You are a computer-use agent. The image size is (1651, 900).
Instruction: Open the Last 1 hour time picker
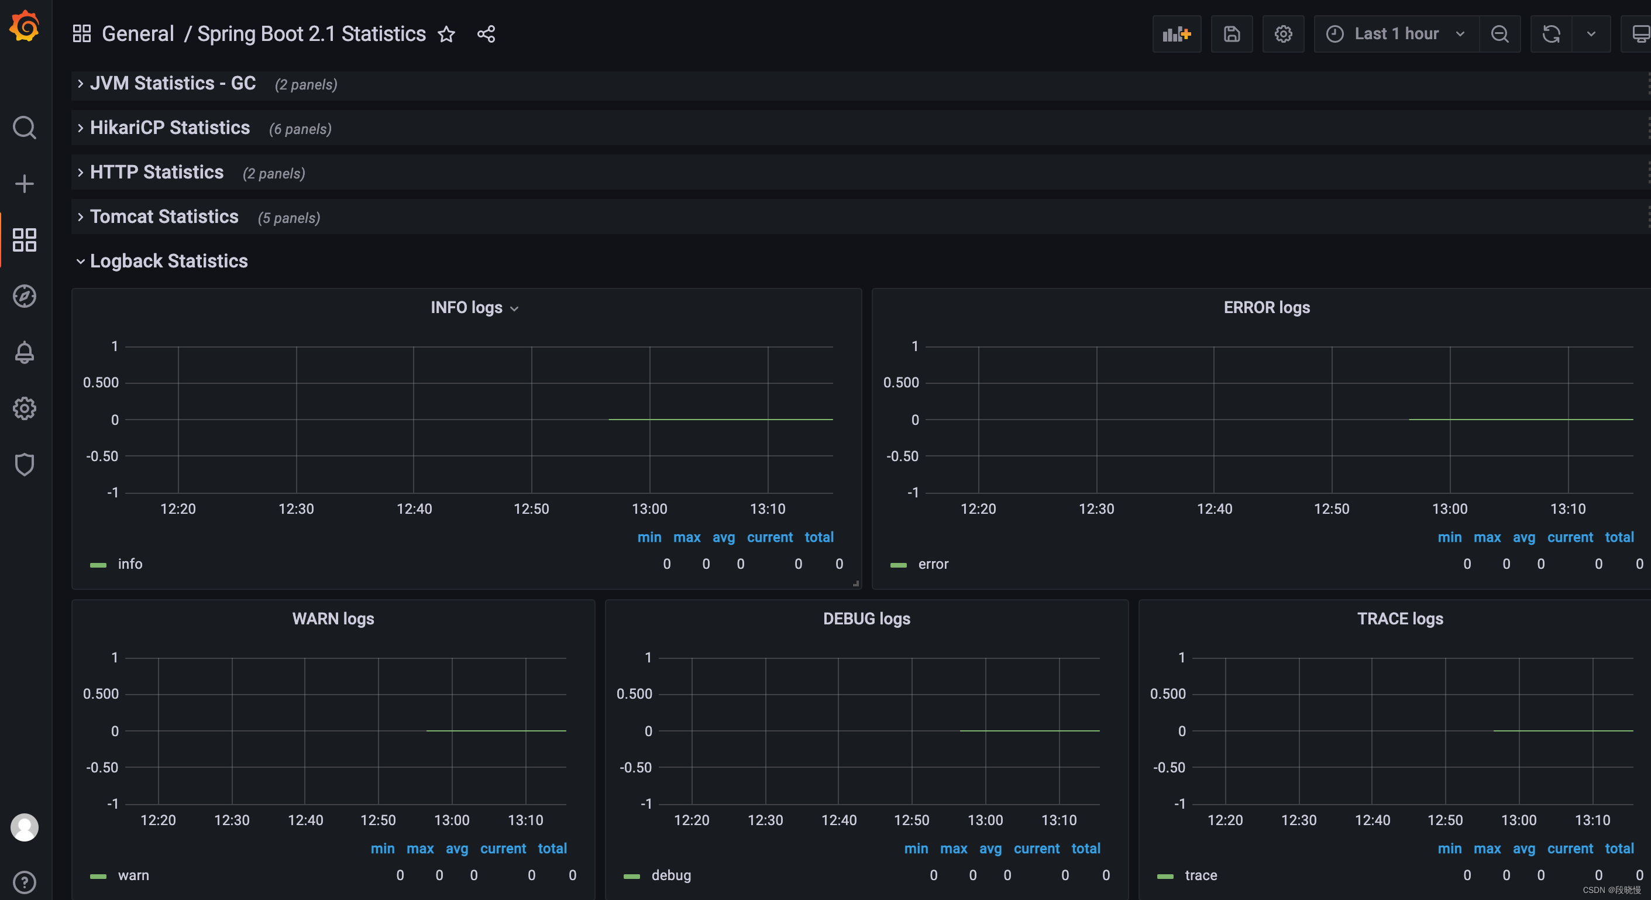1397,34
